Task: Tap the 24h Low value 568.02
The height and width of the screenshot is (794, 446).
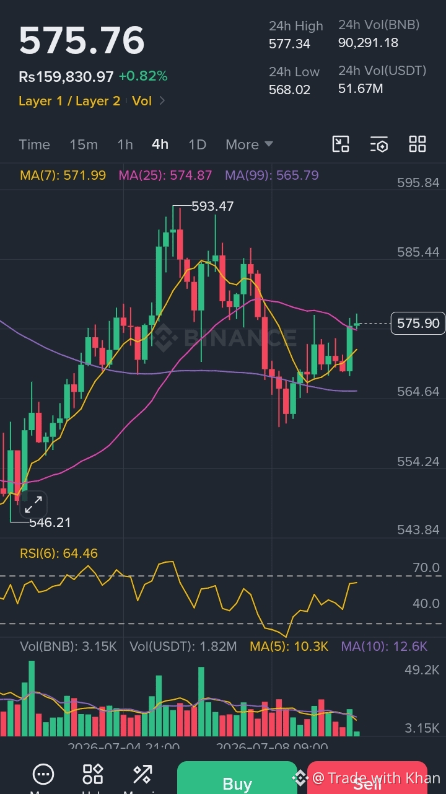Action: (x=290, y=90)
